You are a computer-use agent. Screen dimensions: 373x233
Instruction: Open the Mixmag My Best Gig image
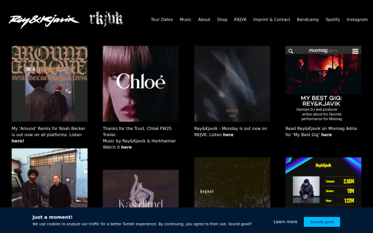[323, 84]
